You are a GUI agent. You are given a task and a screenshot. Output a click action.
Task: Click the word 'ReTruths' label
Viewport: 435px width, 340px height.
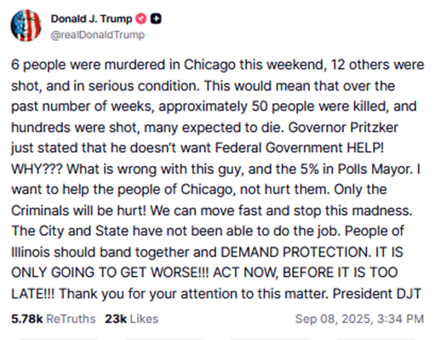(71, 319)
